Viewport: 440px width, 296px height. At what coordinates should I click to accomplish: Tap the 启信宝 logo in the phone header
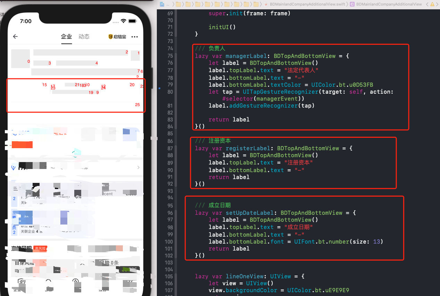pos(117,37)
